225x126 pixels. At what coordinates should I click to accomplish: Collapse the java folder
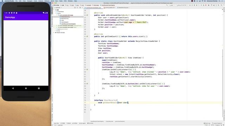pos(56,13)
